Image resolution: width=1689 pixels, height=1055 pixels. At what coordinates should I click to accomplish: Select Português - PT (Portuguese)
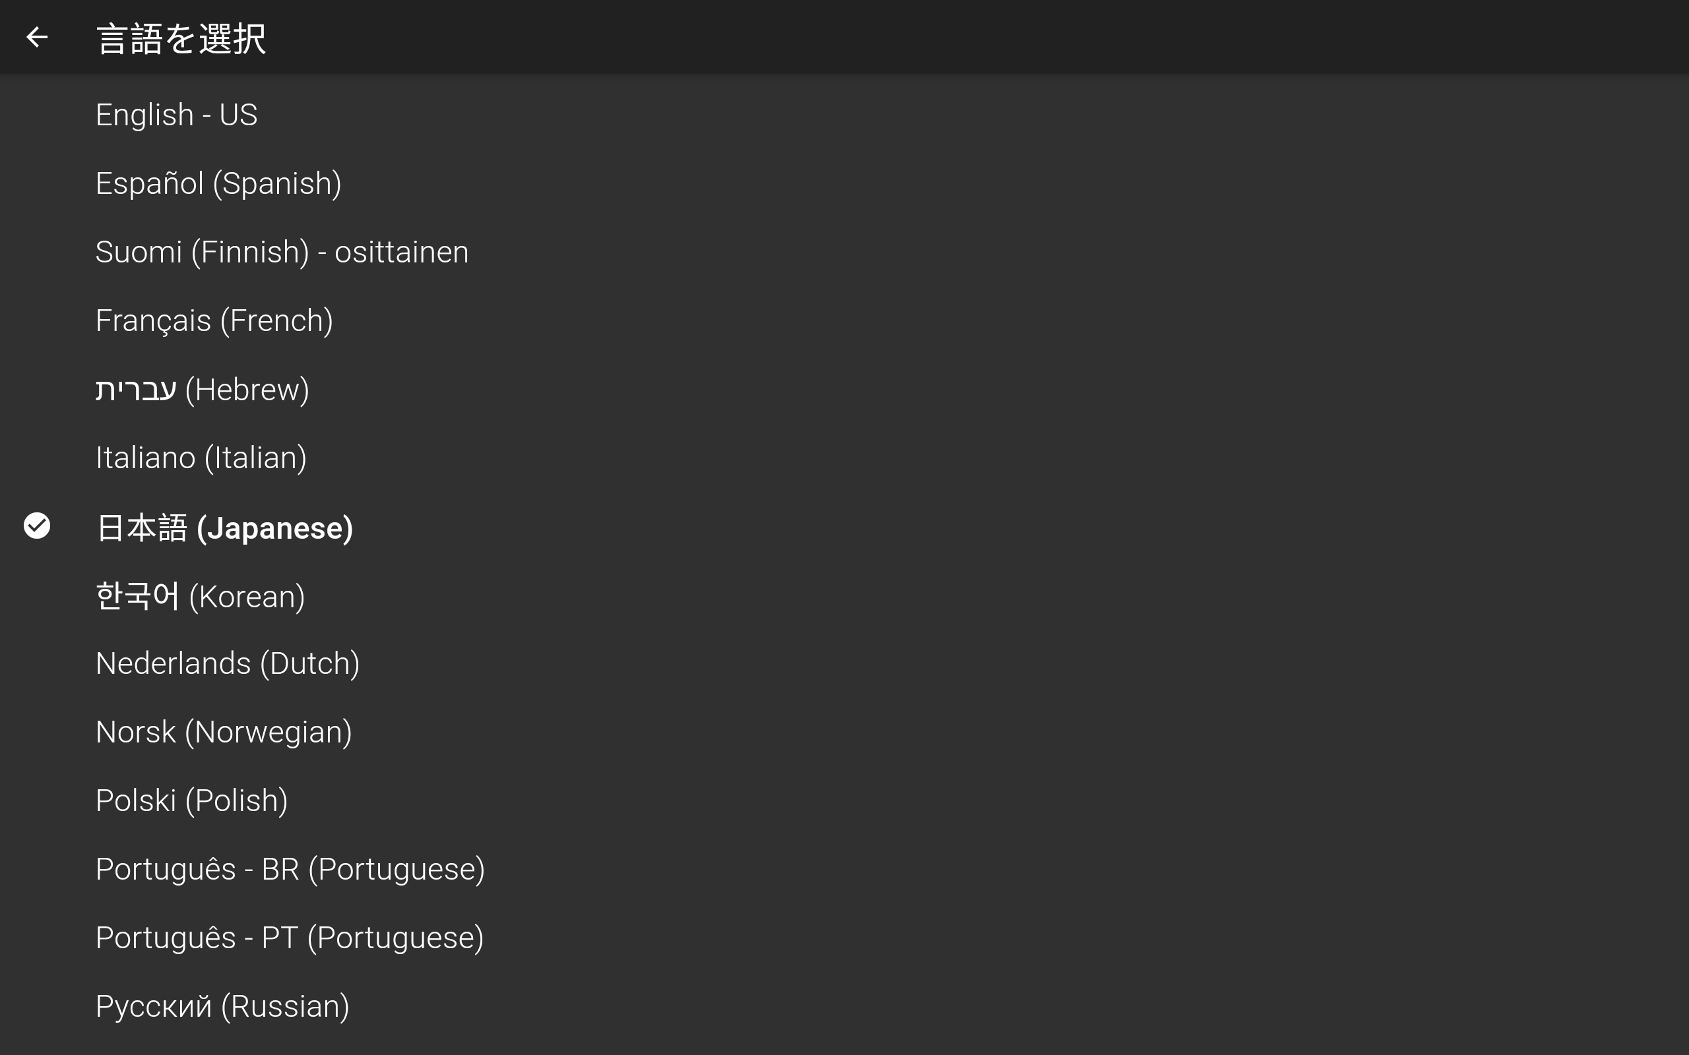844,938
